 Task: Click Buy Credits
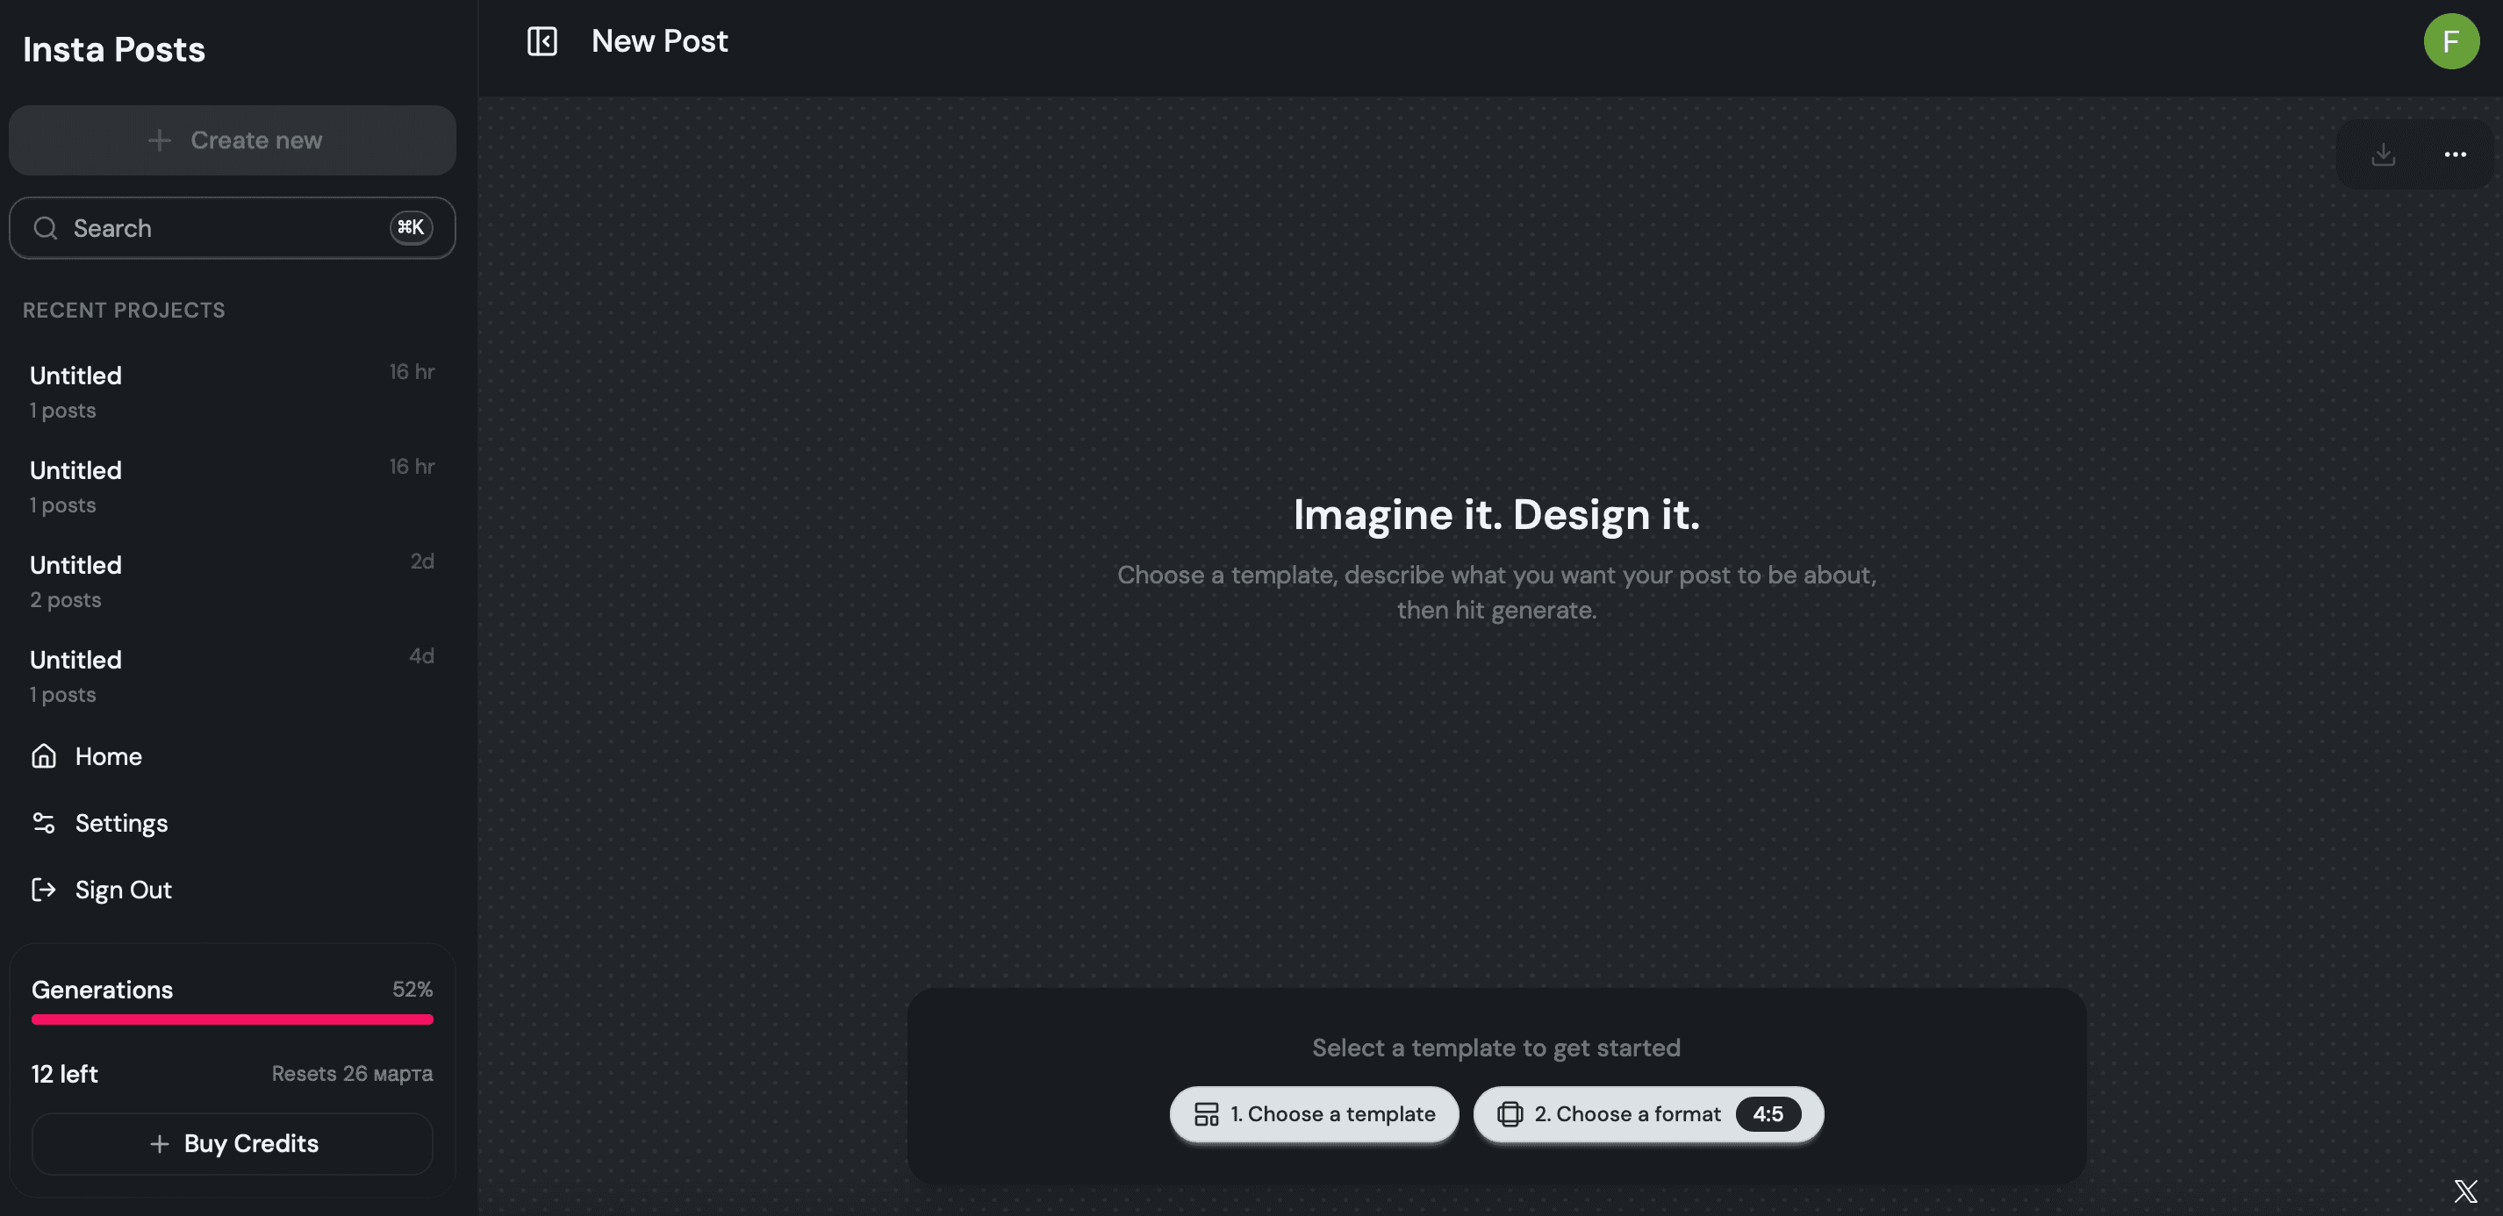[232, 1143]
